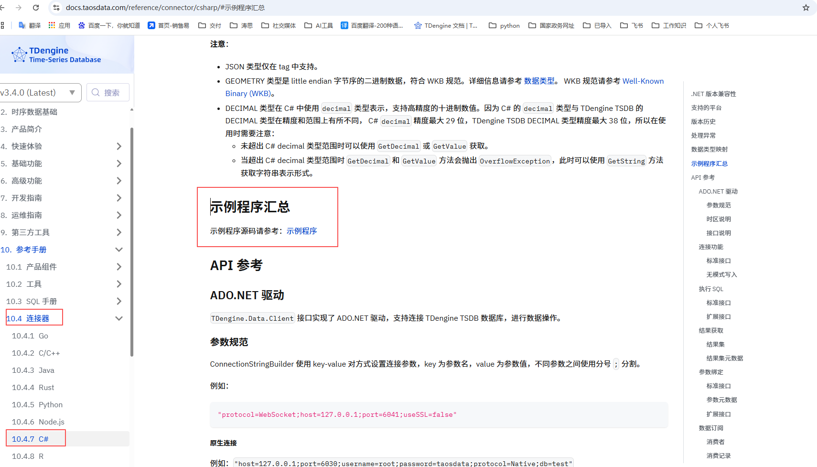The height and width of the screenshot is (467, 817).
Task: Open site information icon in address bar
Action: pyautogui.click(x=56, y=8)
